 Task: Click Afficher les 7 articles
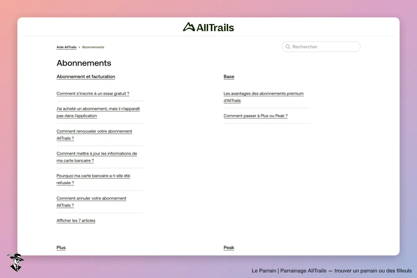click(x=76, y=221)
